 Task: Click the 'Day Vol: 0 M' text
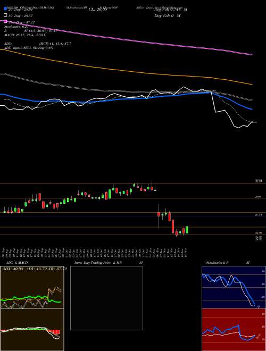[x=168, y=16]
